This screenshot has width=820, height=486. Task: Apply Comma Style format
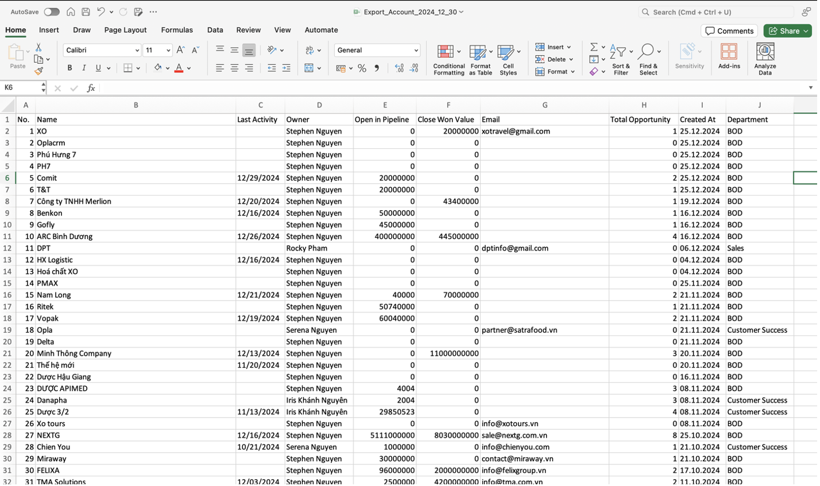tap(378, 68)
